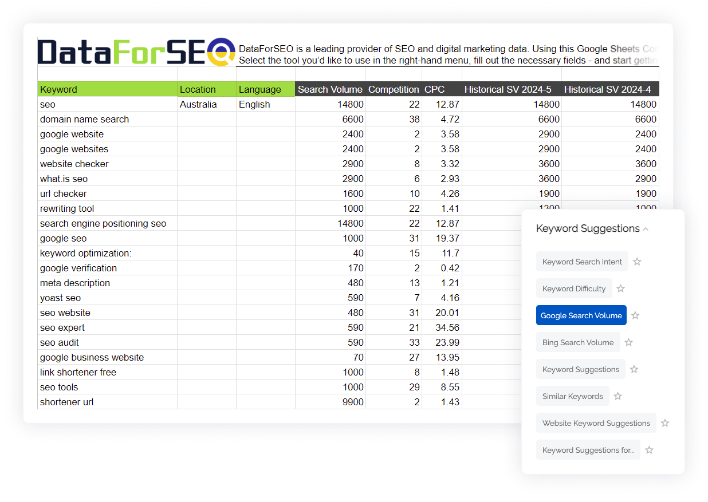Star the Website Keyword Suggestions tool
Screen dimensions: 708x502
tap(665, 423)
